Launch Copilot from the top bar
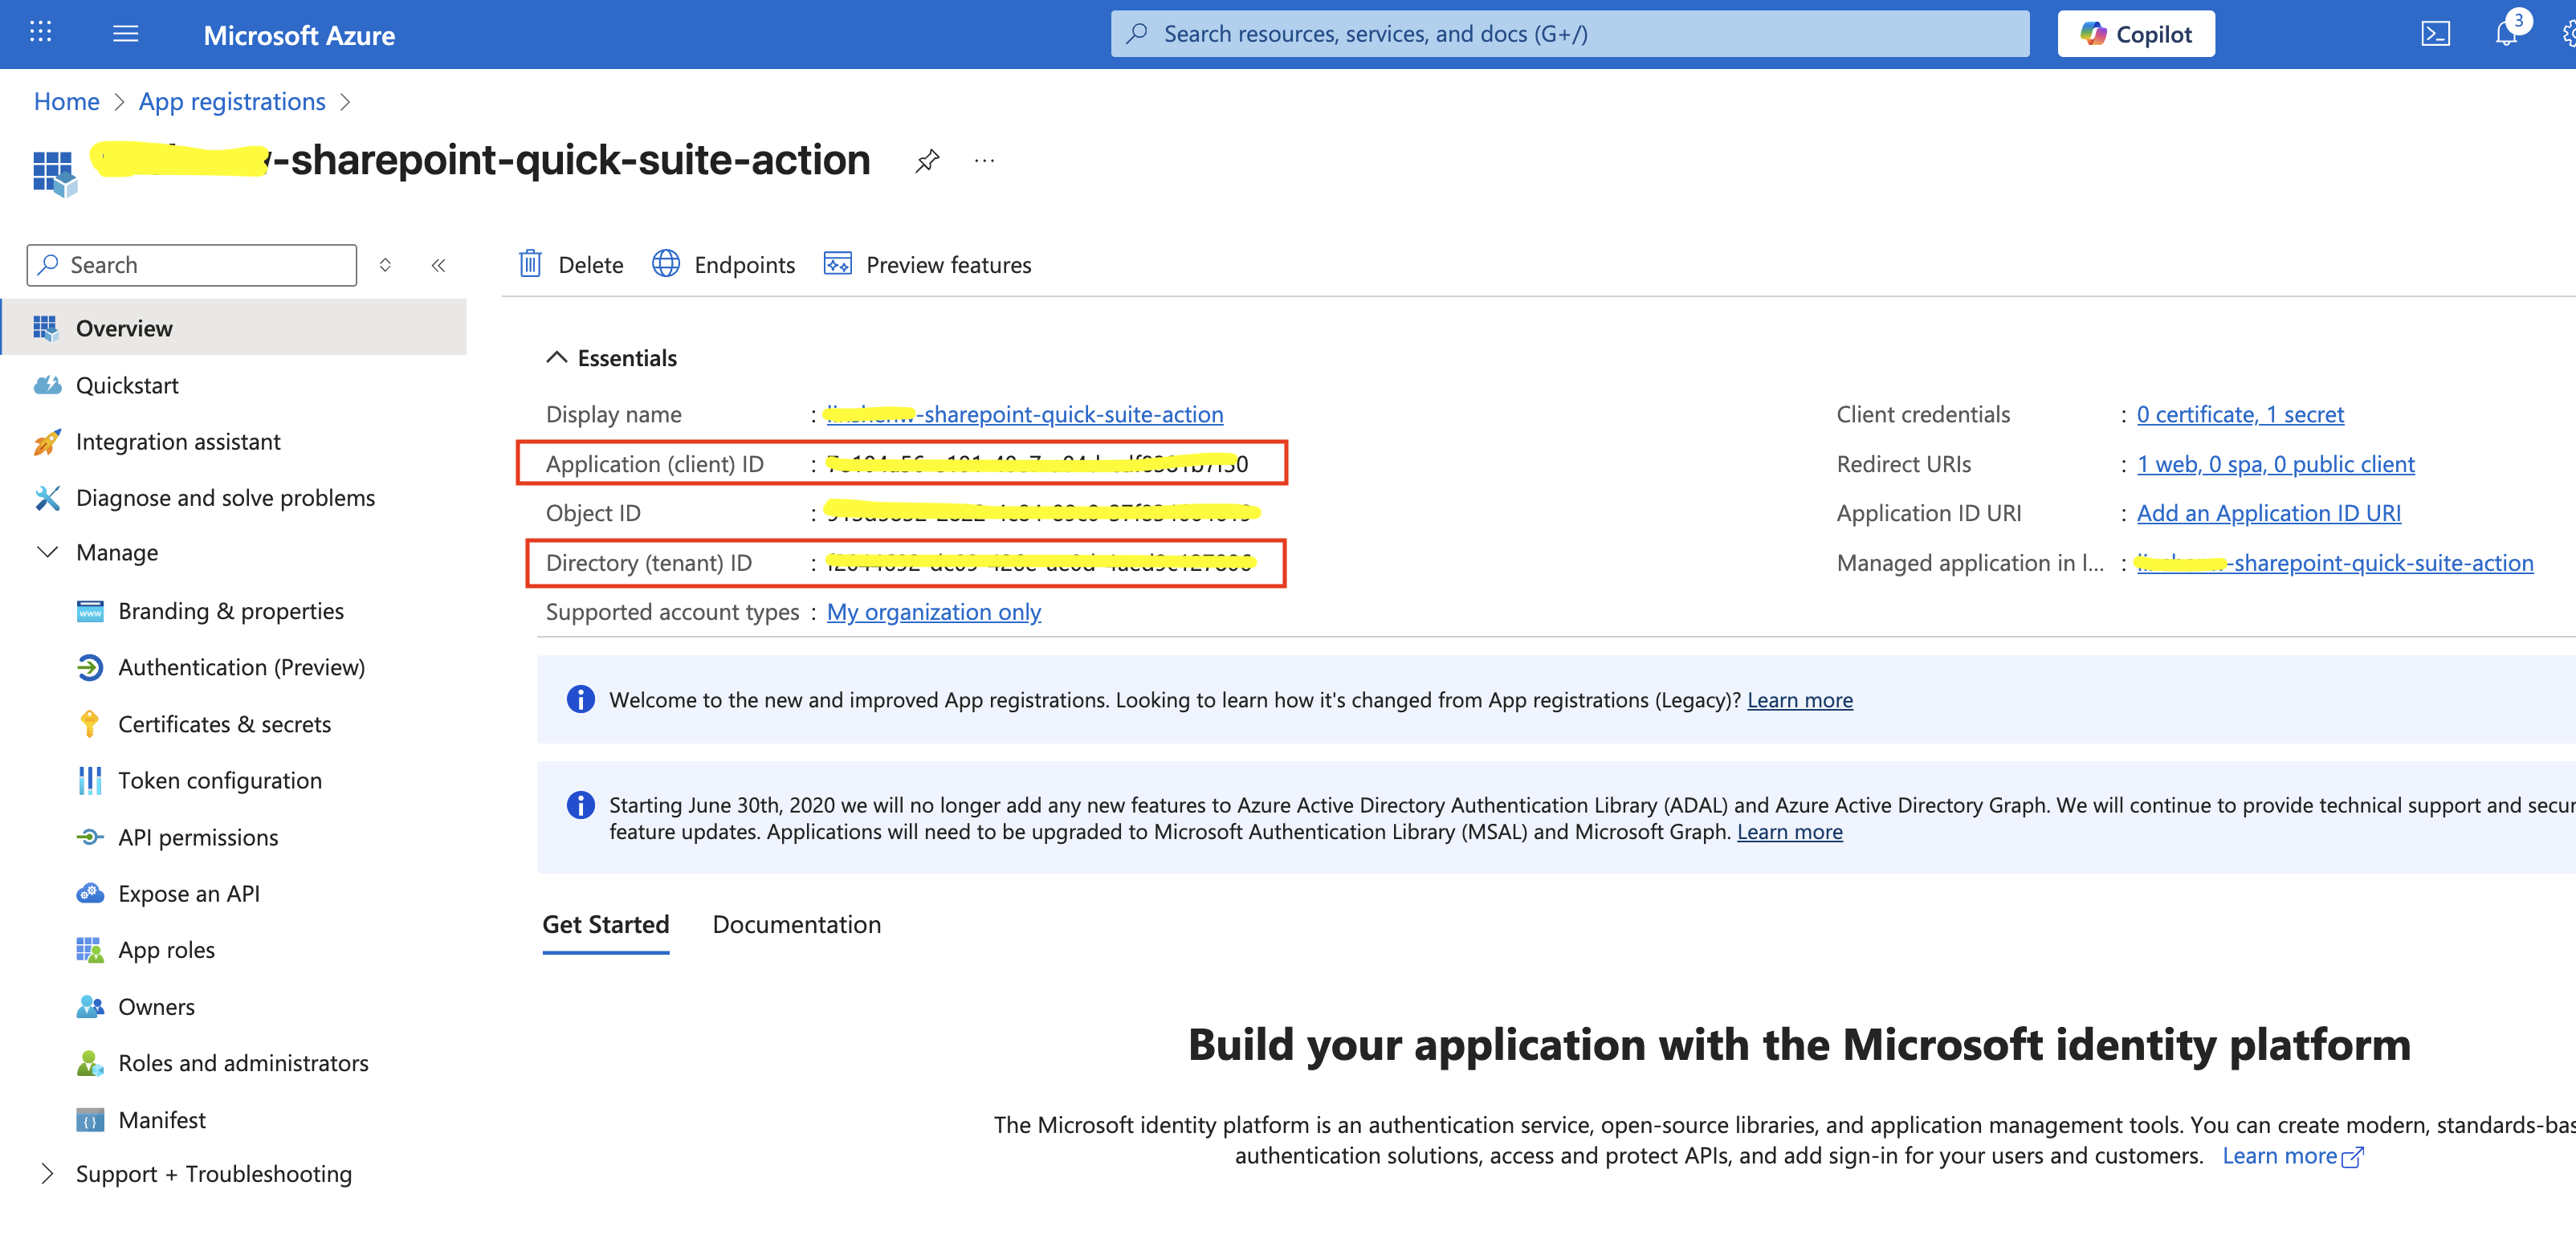 (2135, 34)
